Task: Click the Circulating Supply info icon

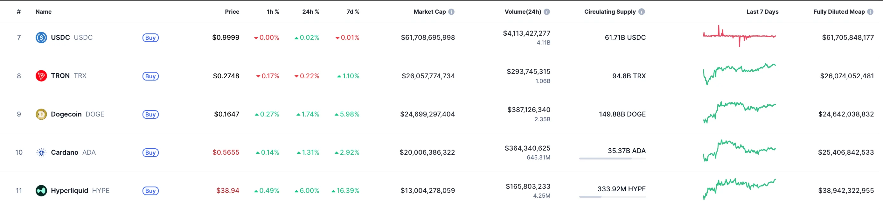Action: coord(642,12)
